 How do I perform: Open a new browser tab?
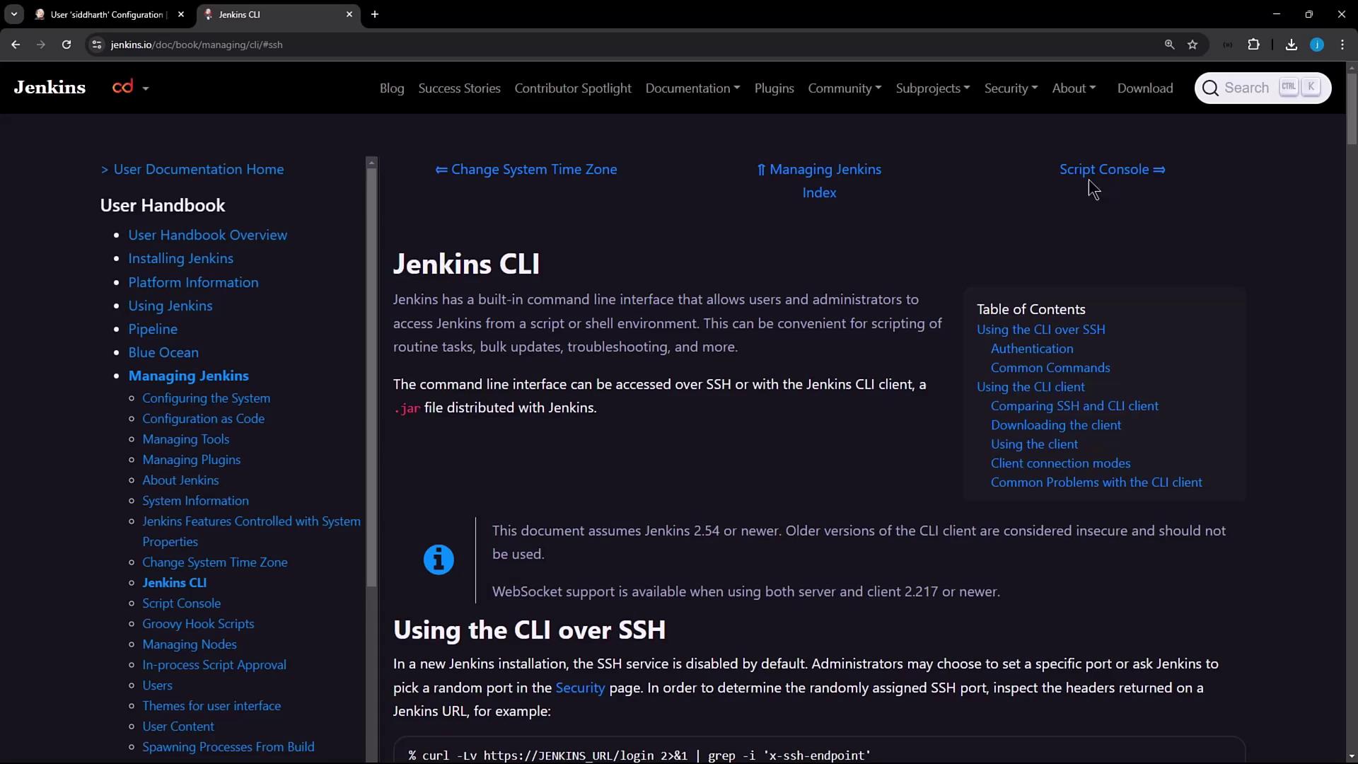375,14
